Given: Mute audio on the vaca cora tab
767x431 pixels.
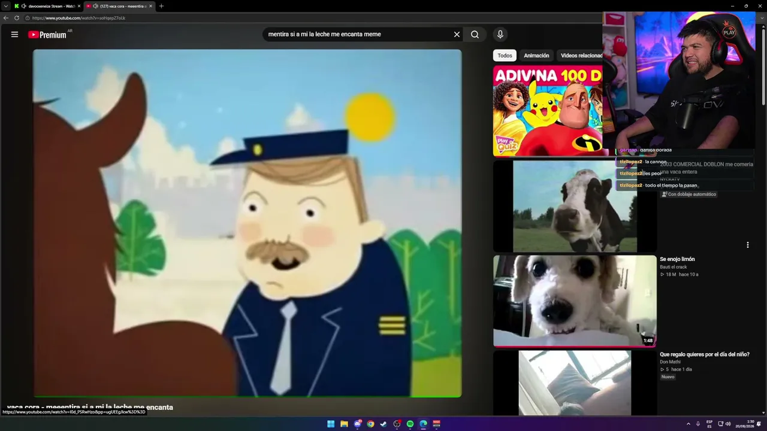Looking at the screenshot, I should [x=95, y=6].
